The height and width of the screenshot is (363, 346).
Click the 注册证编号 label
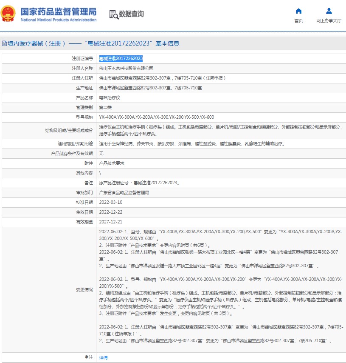pyautogui.click(x=82, y=59)
